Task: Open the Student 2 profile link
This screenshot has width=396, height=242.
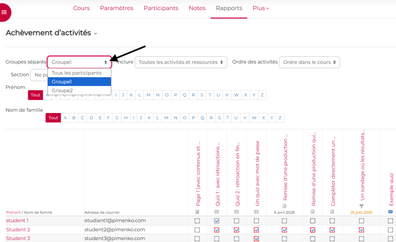Action: (18, 230)
